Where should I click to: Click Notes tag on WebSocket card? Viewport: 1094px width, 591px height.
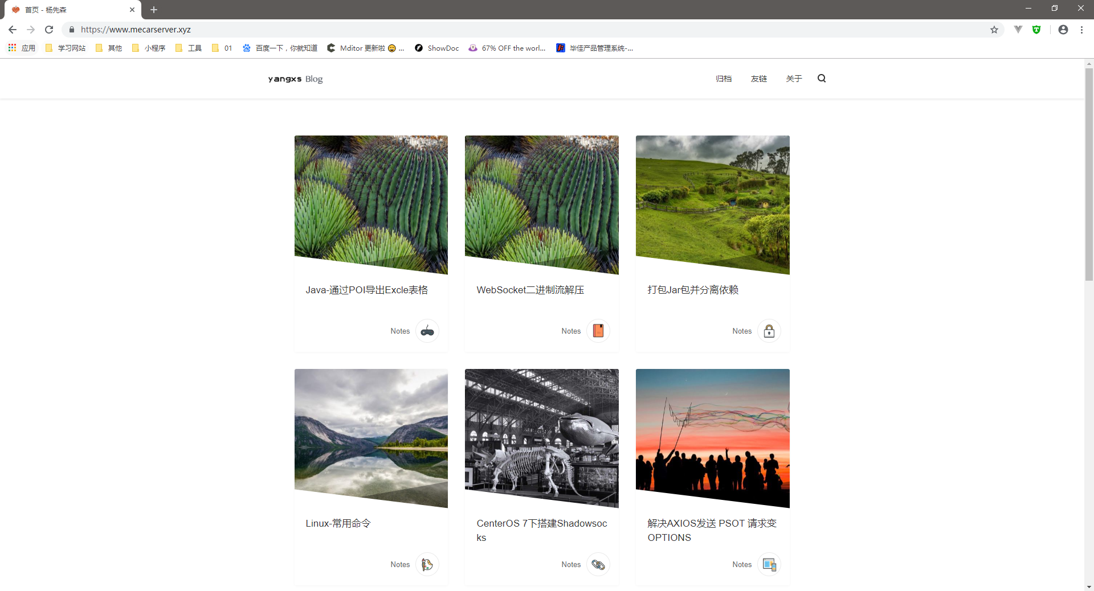pos(571,331)
